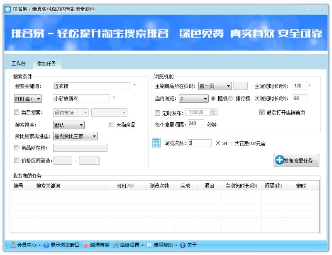
Task: Click the browser globe icon for 显示浏览窗口
Action: pos(46,245)
